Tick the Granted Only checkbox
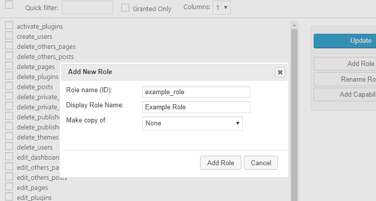This screenshot has height=201, width=376. coord(125,8)
